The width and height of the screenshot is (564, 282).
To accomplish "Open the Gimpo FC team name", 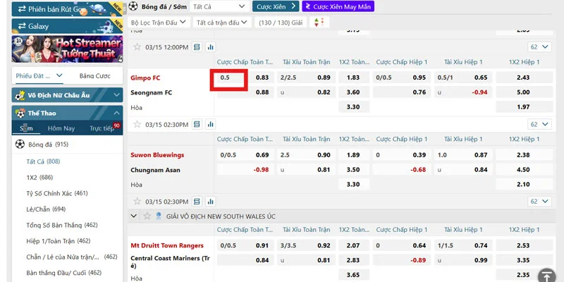I will pyautogui.click(x=145, y=78).
